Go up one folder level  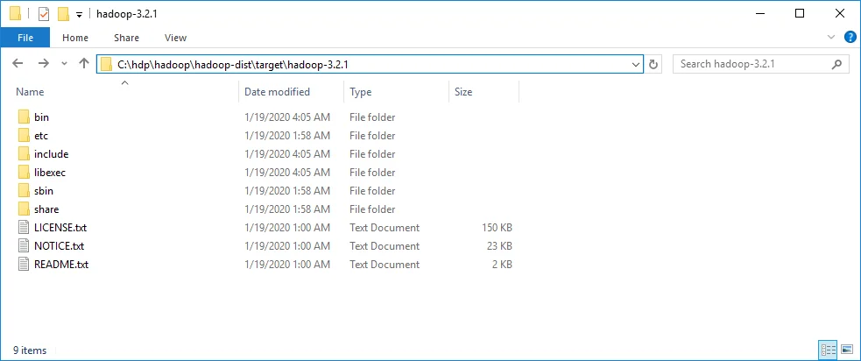pyautogui.click(x=84, y=64)
